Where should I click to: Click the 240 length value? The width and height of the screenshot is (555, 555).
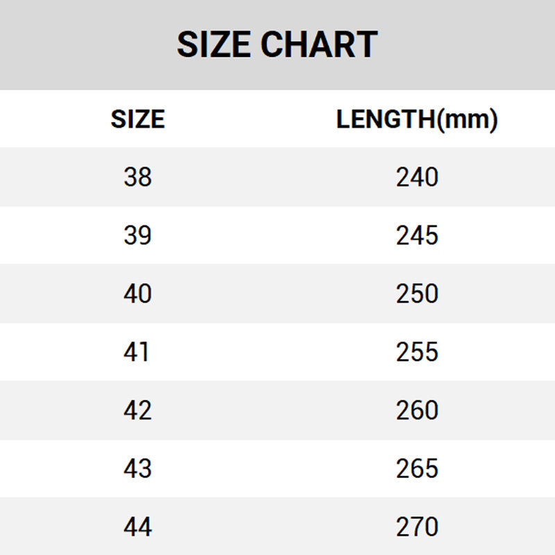(418, 178)
